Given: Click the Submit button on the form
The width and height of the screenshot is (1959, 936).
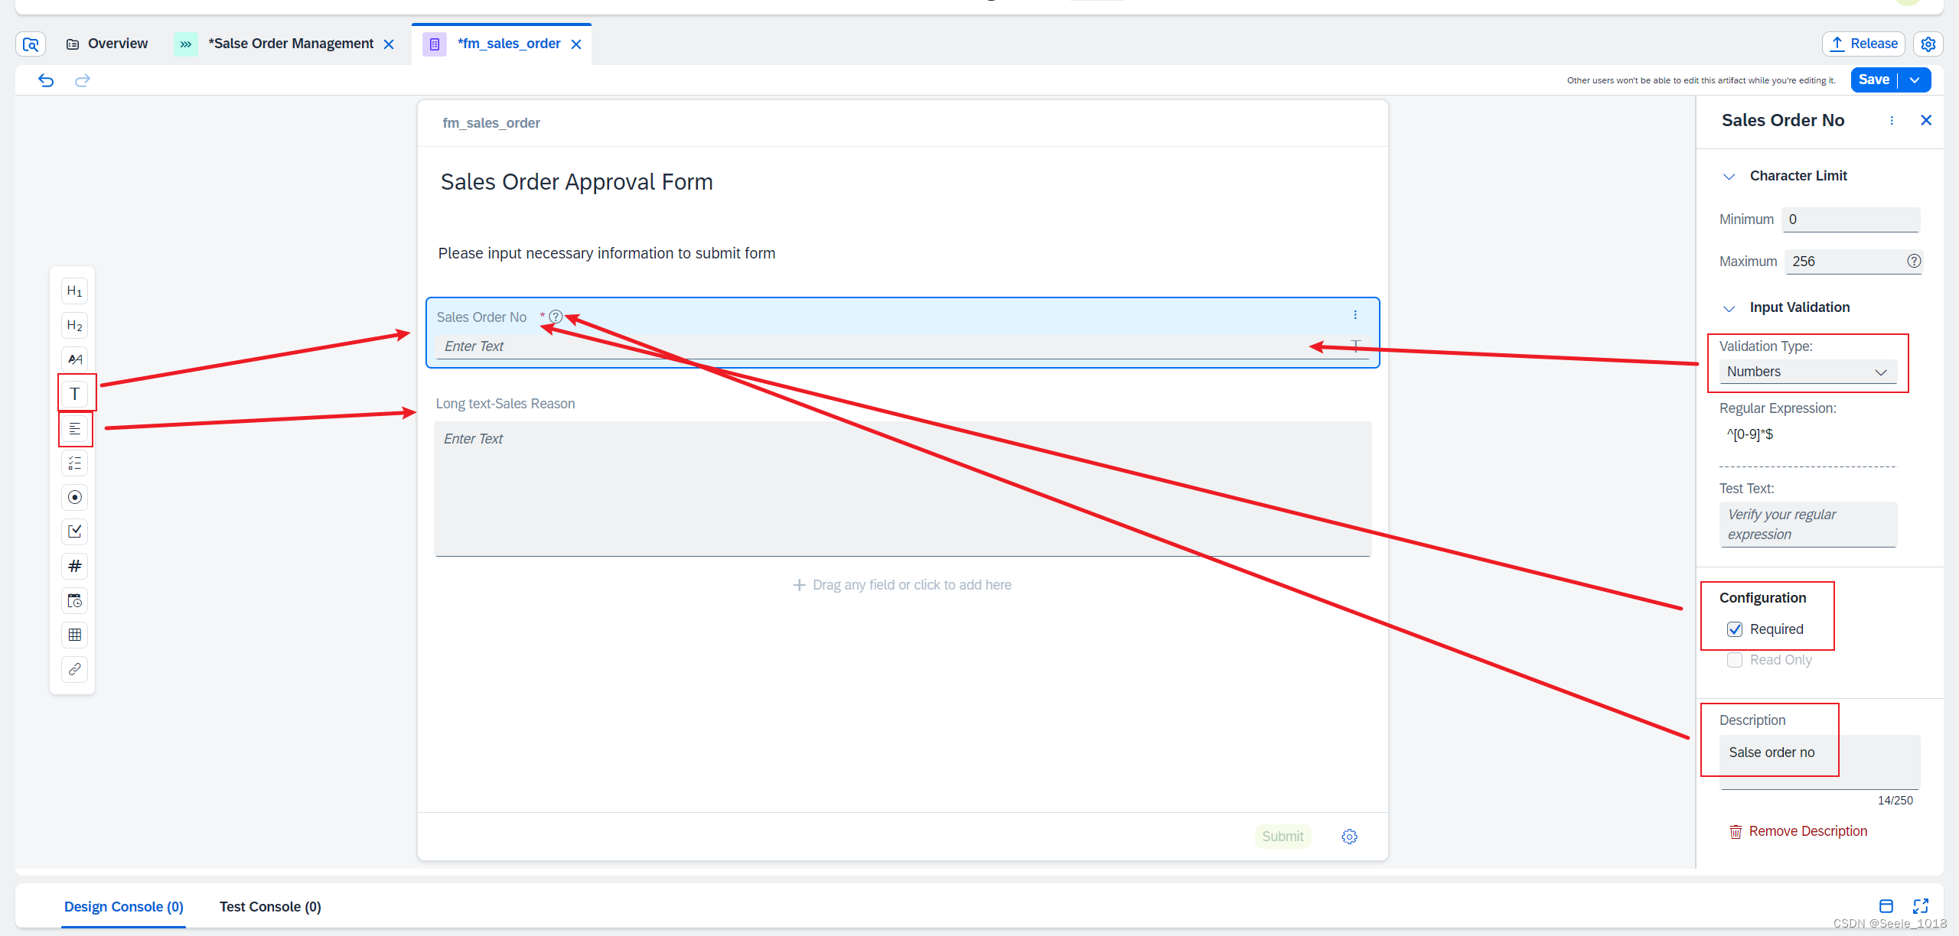Looking at the screenshot, I should tap(1283, 835).
